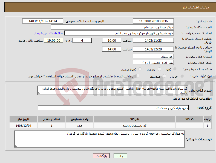
Task: Click the province field خوزستان
Action: 153,56
